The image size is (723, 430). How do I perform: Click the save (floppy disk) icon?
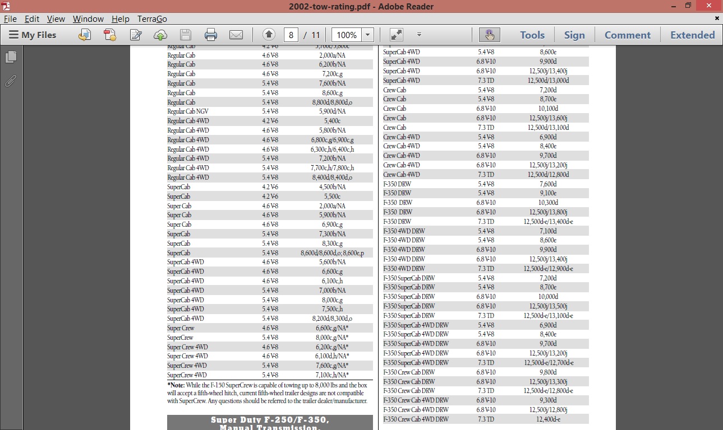point(186,35)
